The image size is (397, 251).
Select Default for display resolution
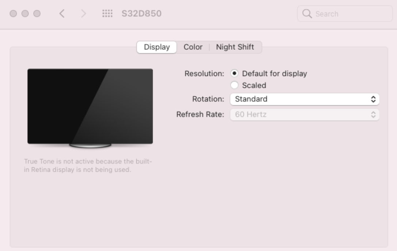(x=234, y=73)
